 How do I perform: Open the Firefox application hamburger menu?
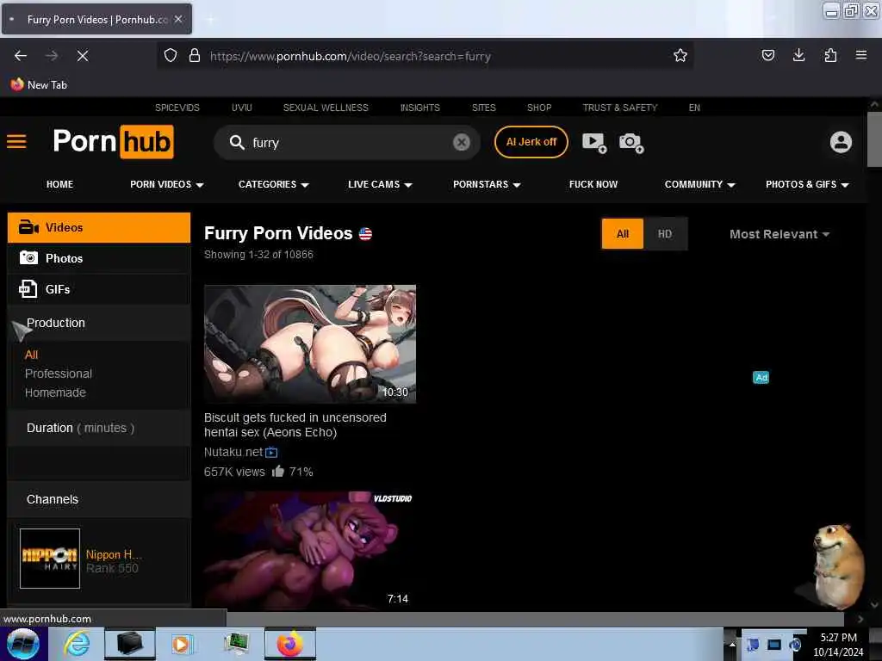[860, 56]
